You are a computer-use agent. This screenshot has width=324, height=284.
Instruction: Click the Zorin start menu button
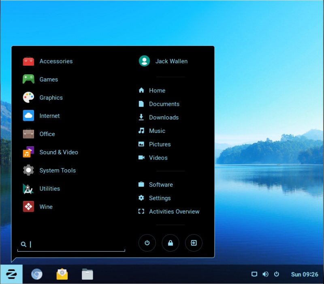(x=11, y=274)
